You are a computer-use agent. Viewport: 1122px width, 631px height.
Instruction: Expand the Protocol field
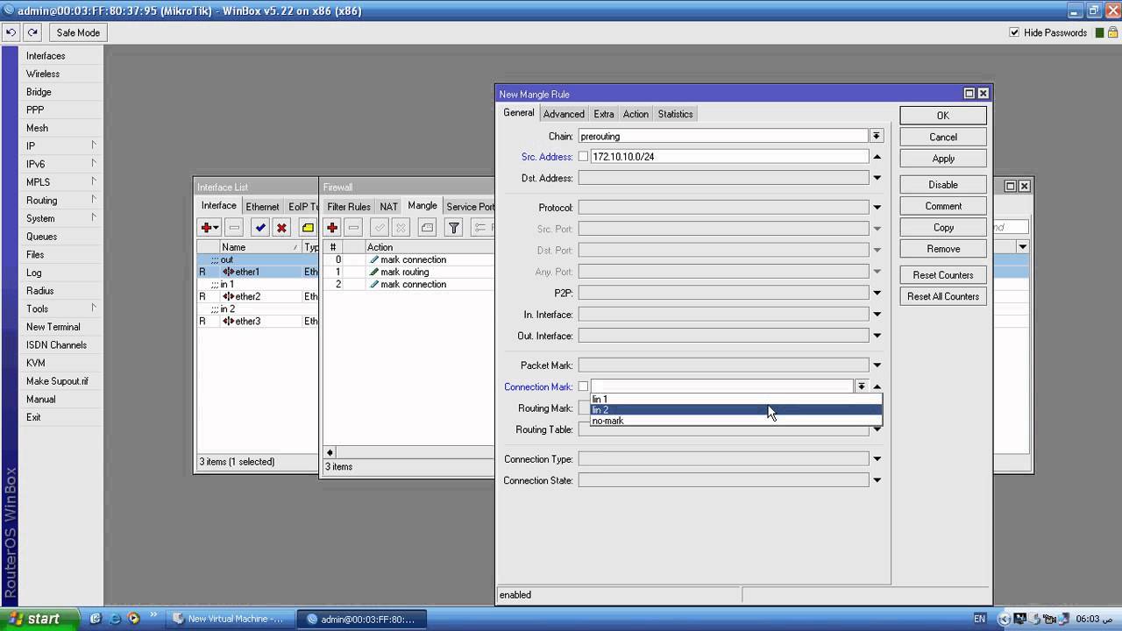pos(877,208)
